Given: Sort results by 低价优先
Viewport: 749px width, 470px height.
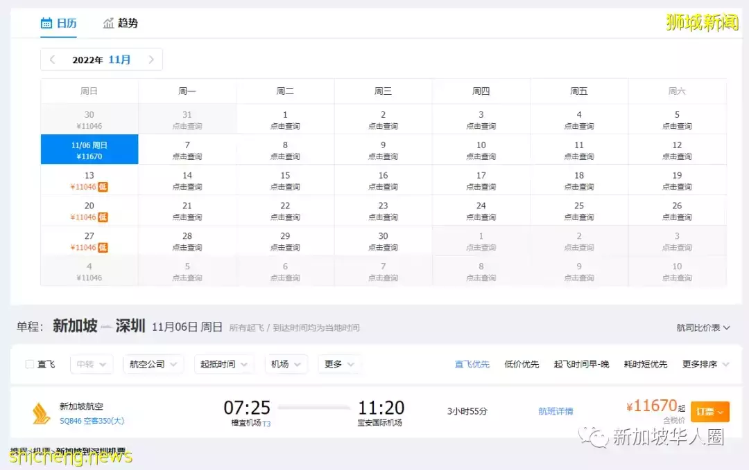Looking at the screenshot, I should [x=522, y=364].
